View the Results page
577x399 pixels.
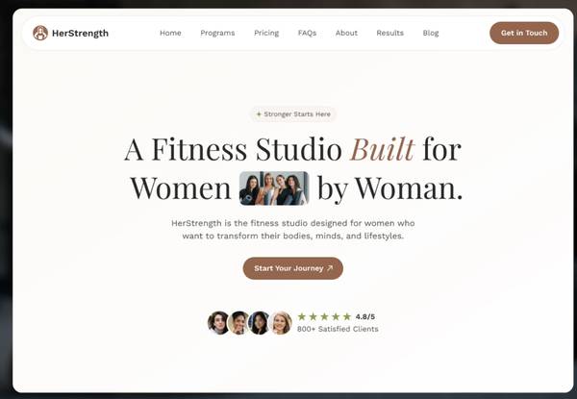tap(390, 33)
